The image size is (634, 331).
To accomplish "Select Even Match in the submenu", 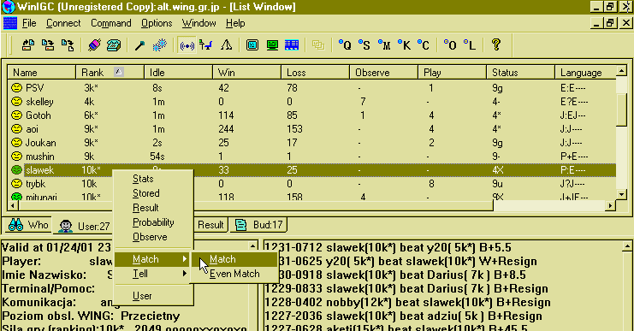I will coord(234,274).
